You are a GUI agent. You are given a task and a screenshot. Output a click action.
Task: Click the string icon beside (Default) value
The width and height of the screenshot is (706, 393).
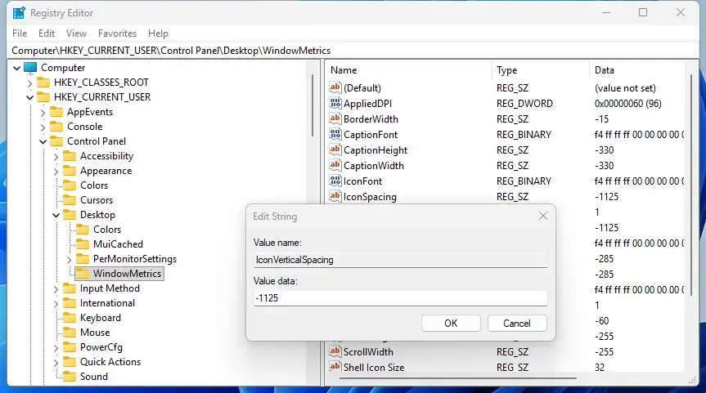click(x=335, y=87)
